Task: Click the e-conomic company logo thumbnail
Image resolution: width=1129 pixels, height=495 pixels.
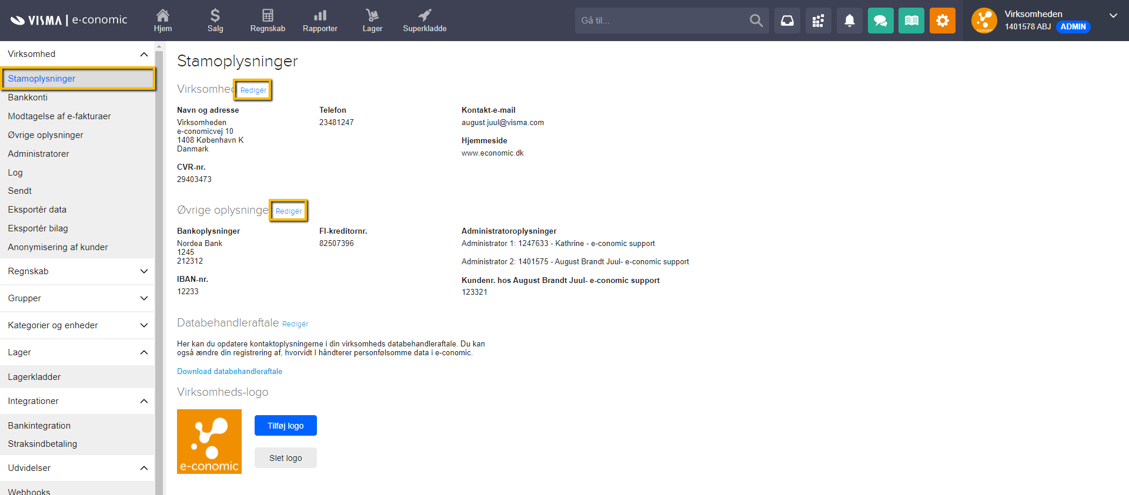Action: click(209, 442)
